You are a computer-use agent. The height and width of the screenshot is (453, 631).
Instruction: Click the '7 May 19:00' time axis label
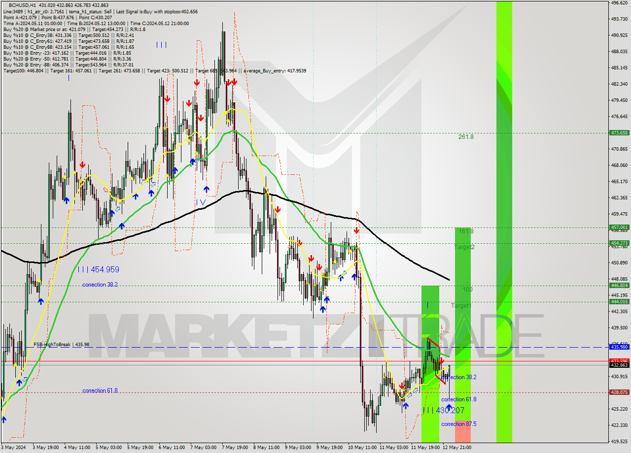pyautogui.click(x=235, y=448)
